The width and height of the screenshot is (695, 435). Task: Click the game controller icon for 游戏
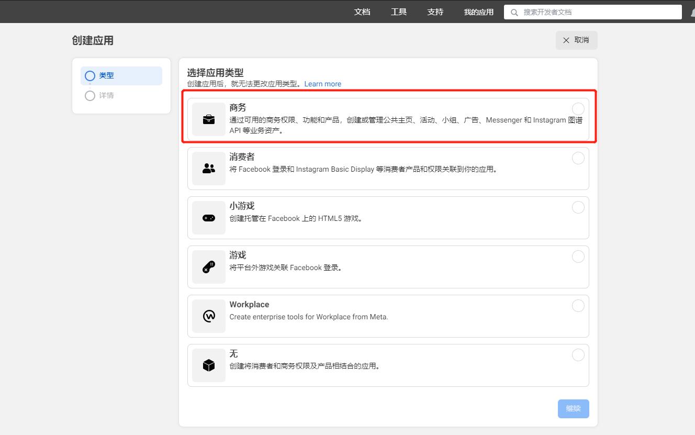pos(208,267)
